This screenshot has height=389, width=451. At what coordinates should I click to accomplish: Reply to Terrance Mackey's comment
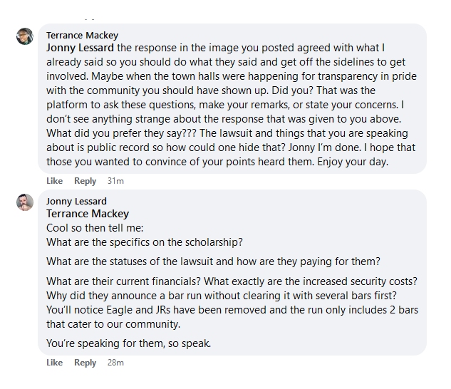85,181
